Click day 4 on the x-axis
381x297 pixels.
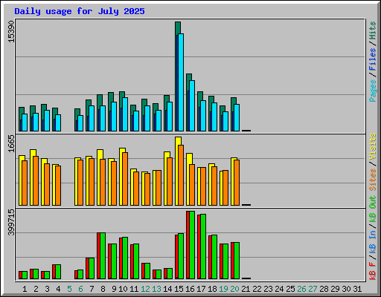pos(58,289)
